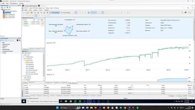Viewport: 195px width, 110px height.
Task: Click the zoom out chart toolbar icon
Action: pos(85,13)
